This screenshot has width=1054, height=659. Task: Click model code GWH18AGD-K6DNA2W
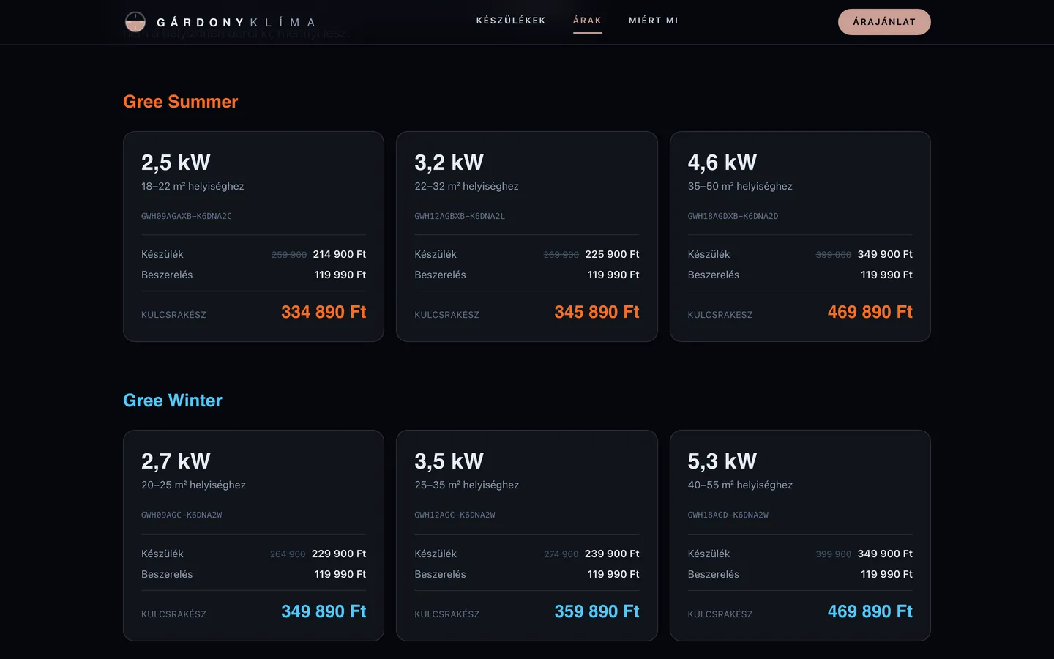(728, 515)
